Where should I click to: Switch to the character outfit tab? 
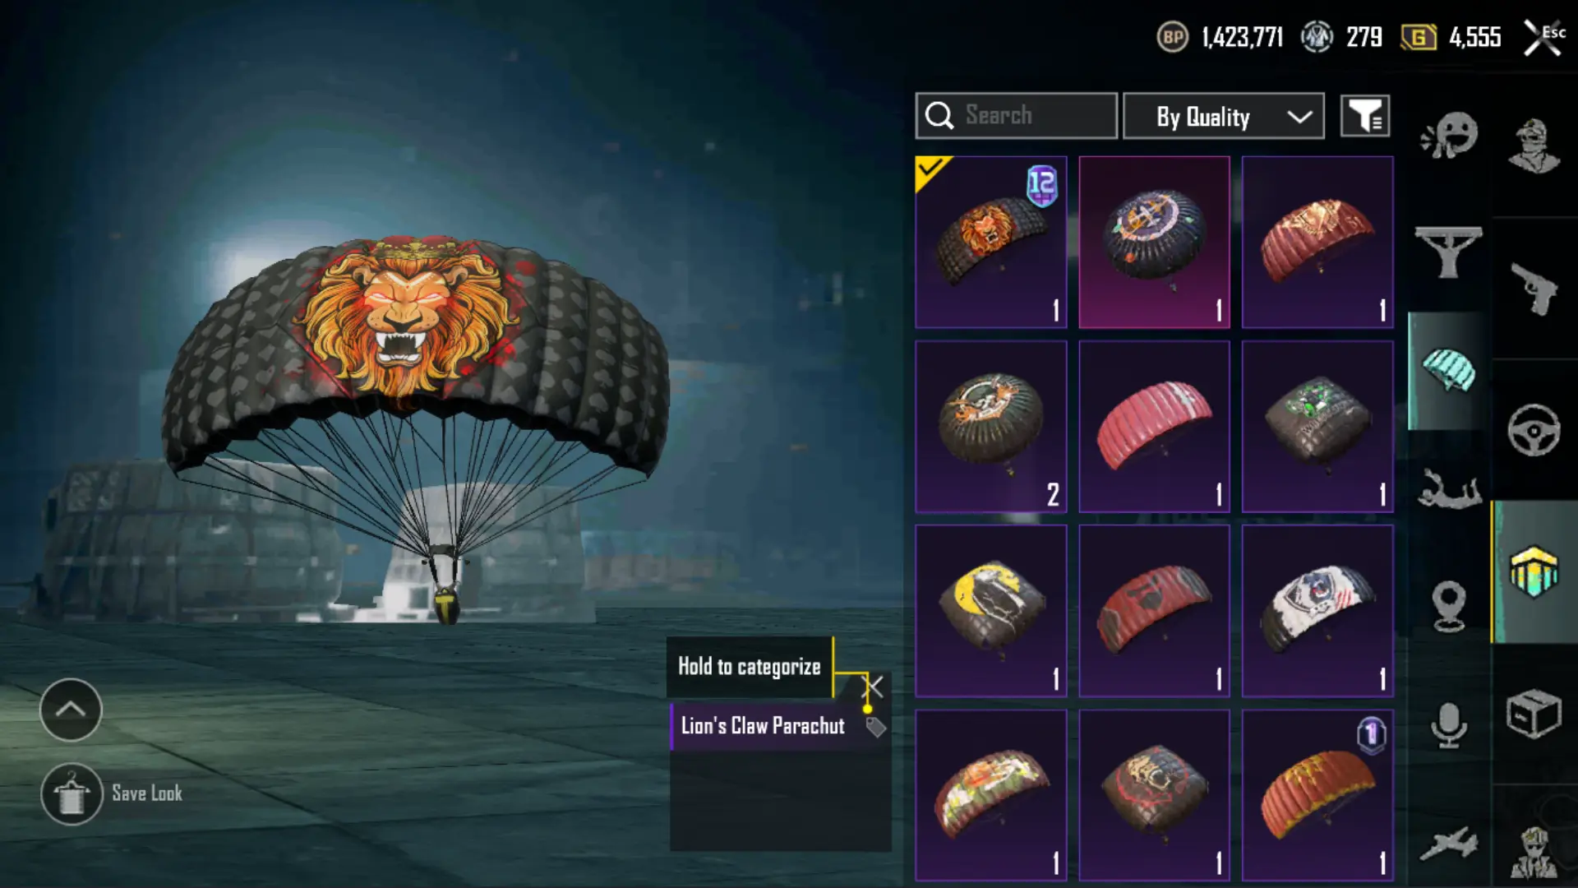pyautogui.click(x=1534, y=146)
